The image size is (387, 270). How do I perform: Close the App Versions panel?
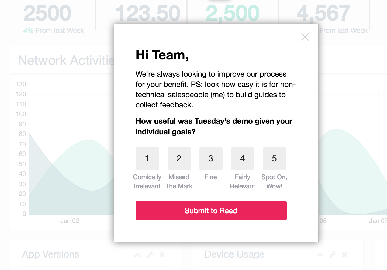pos(162,255)
